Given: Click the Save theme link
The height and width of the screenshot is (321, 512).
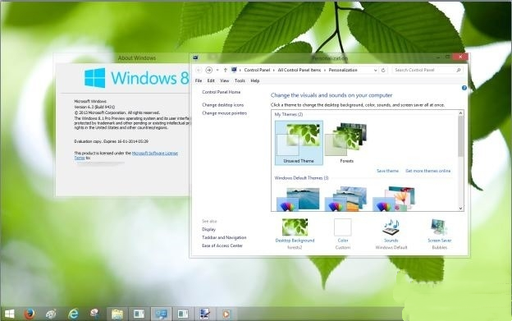Looking at the screenshot, I should click(387, 171).
